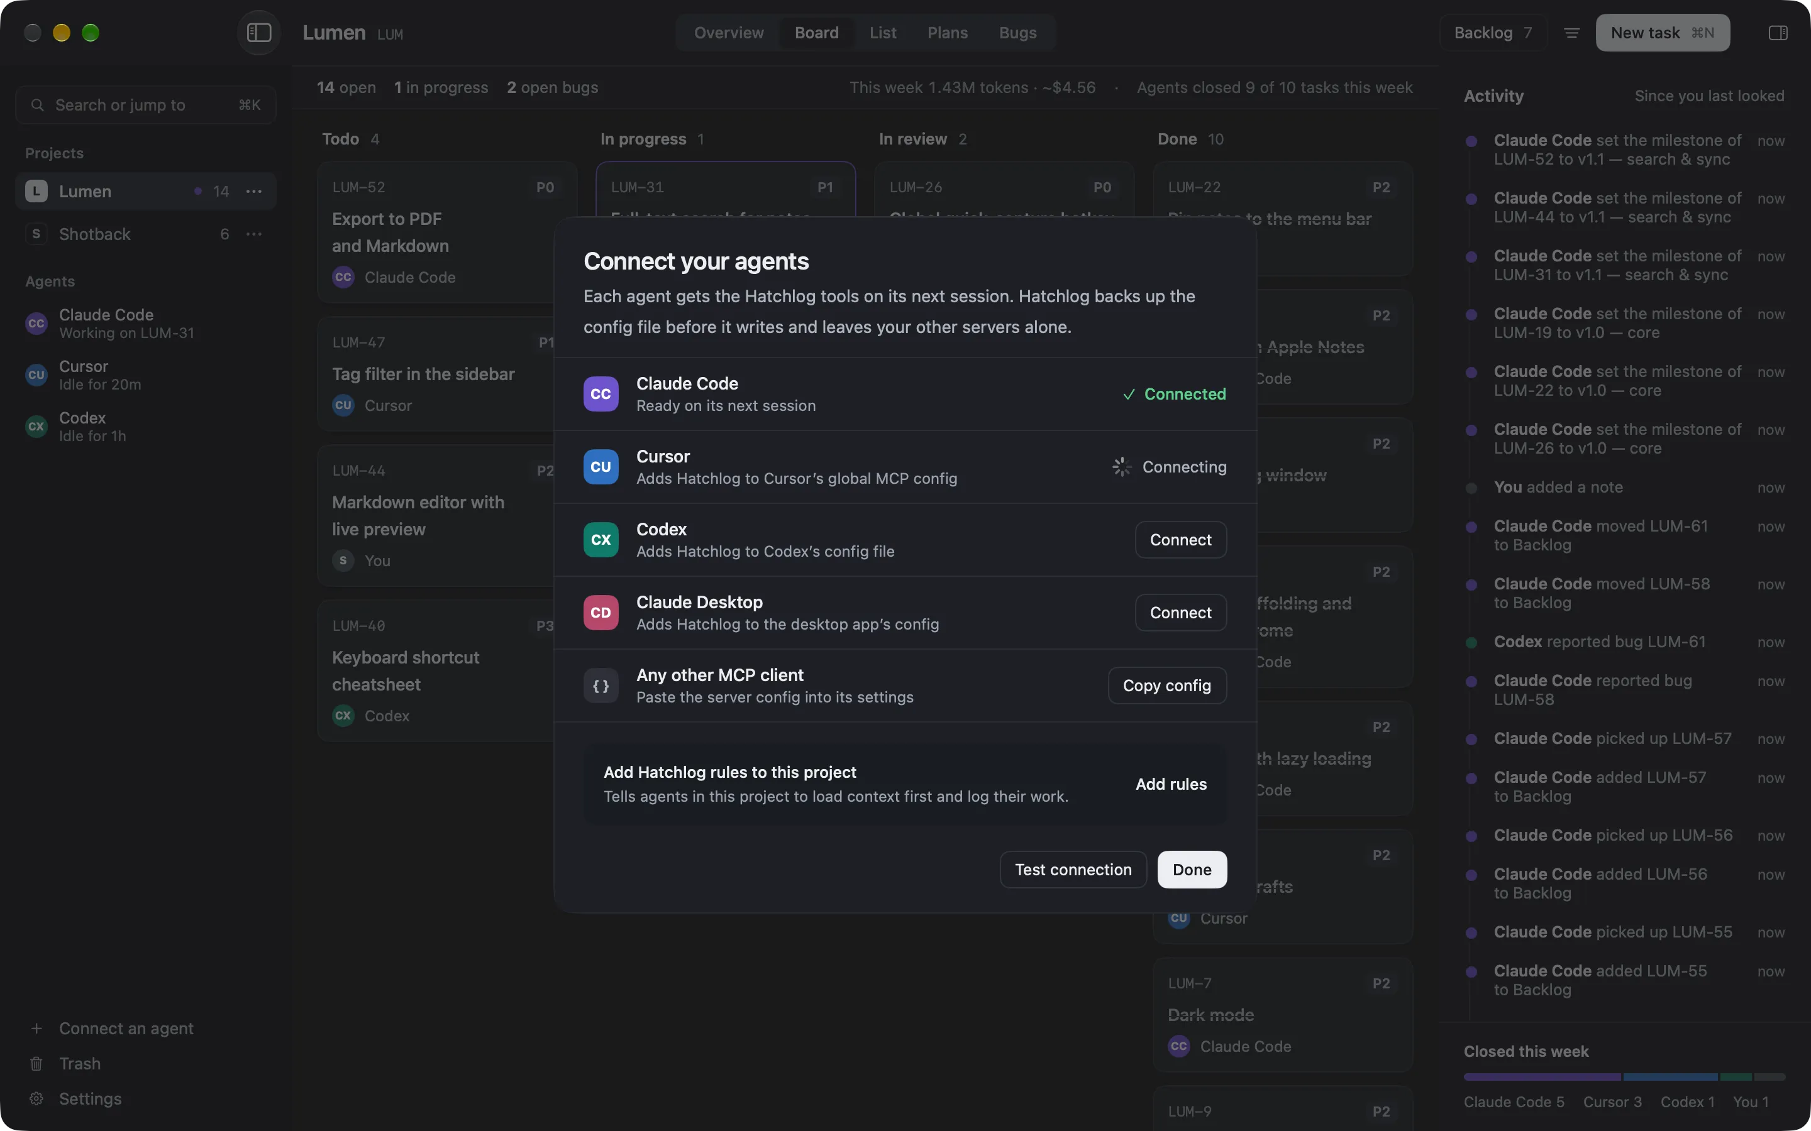Click the Trash icon in the sidebar
The height and width of the screenshot is (1131, 1811).
click(x=36, y=1064)
